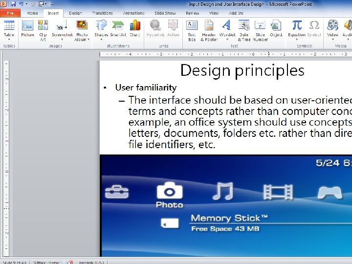Customize the Quick Access Toolbar dropdown
This screenshot has width=352, height=264.
[52, 4]
